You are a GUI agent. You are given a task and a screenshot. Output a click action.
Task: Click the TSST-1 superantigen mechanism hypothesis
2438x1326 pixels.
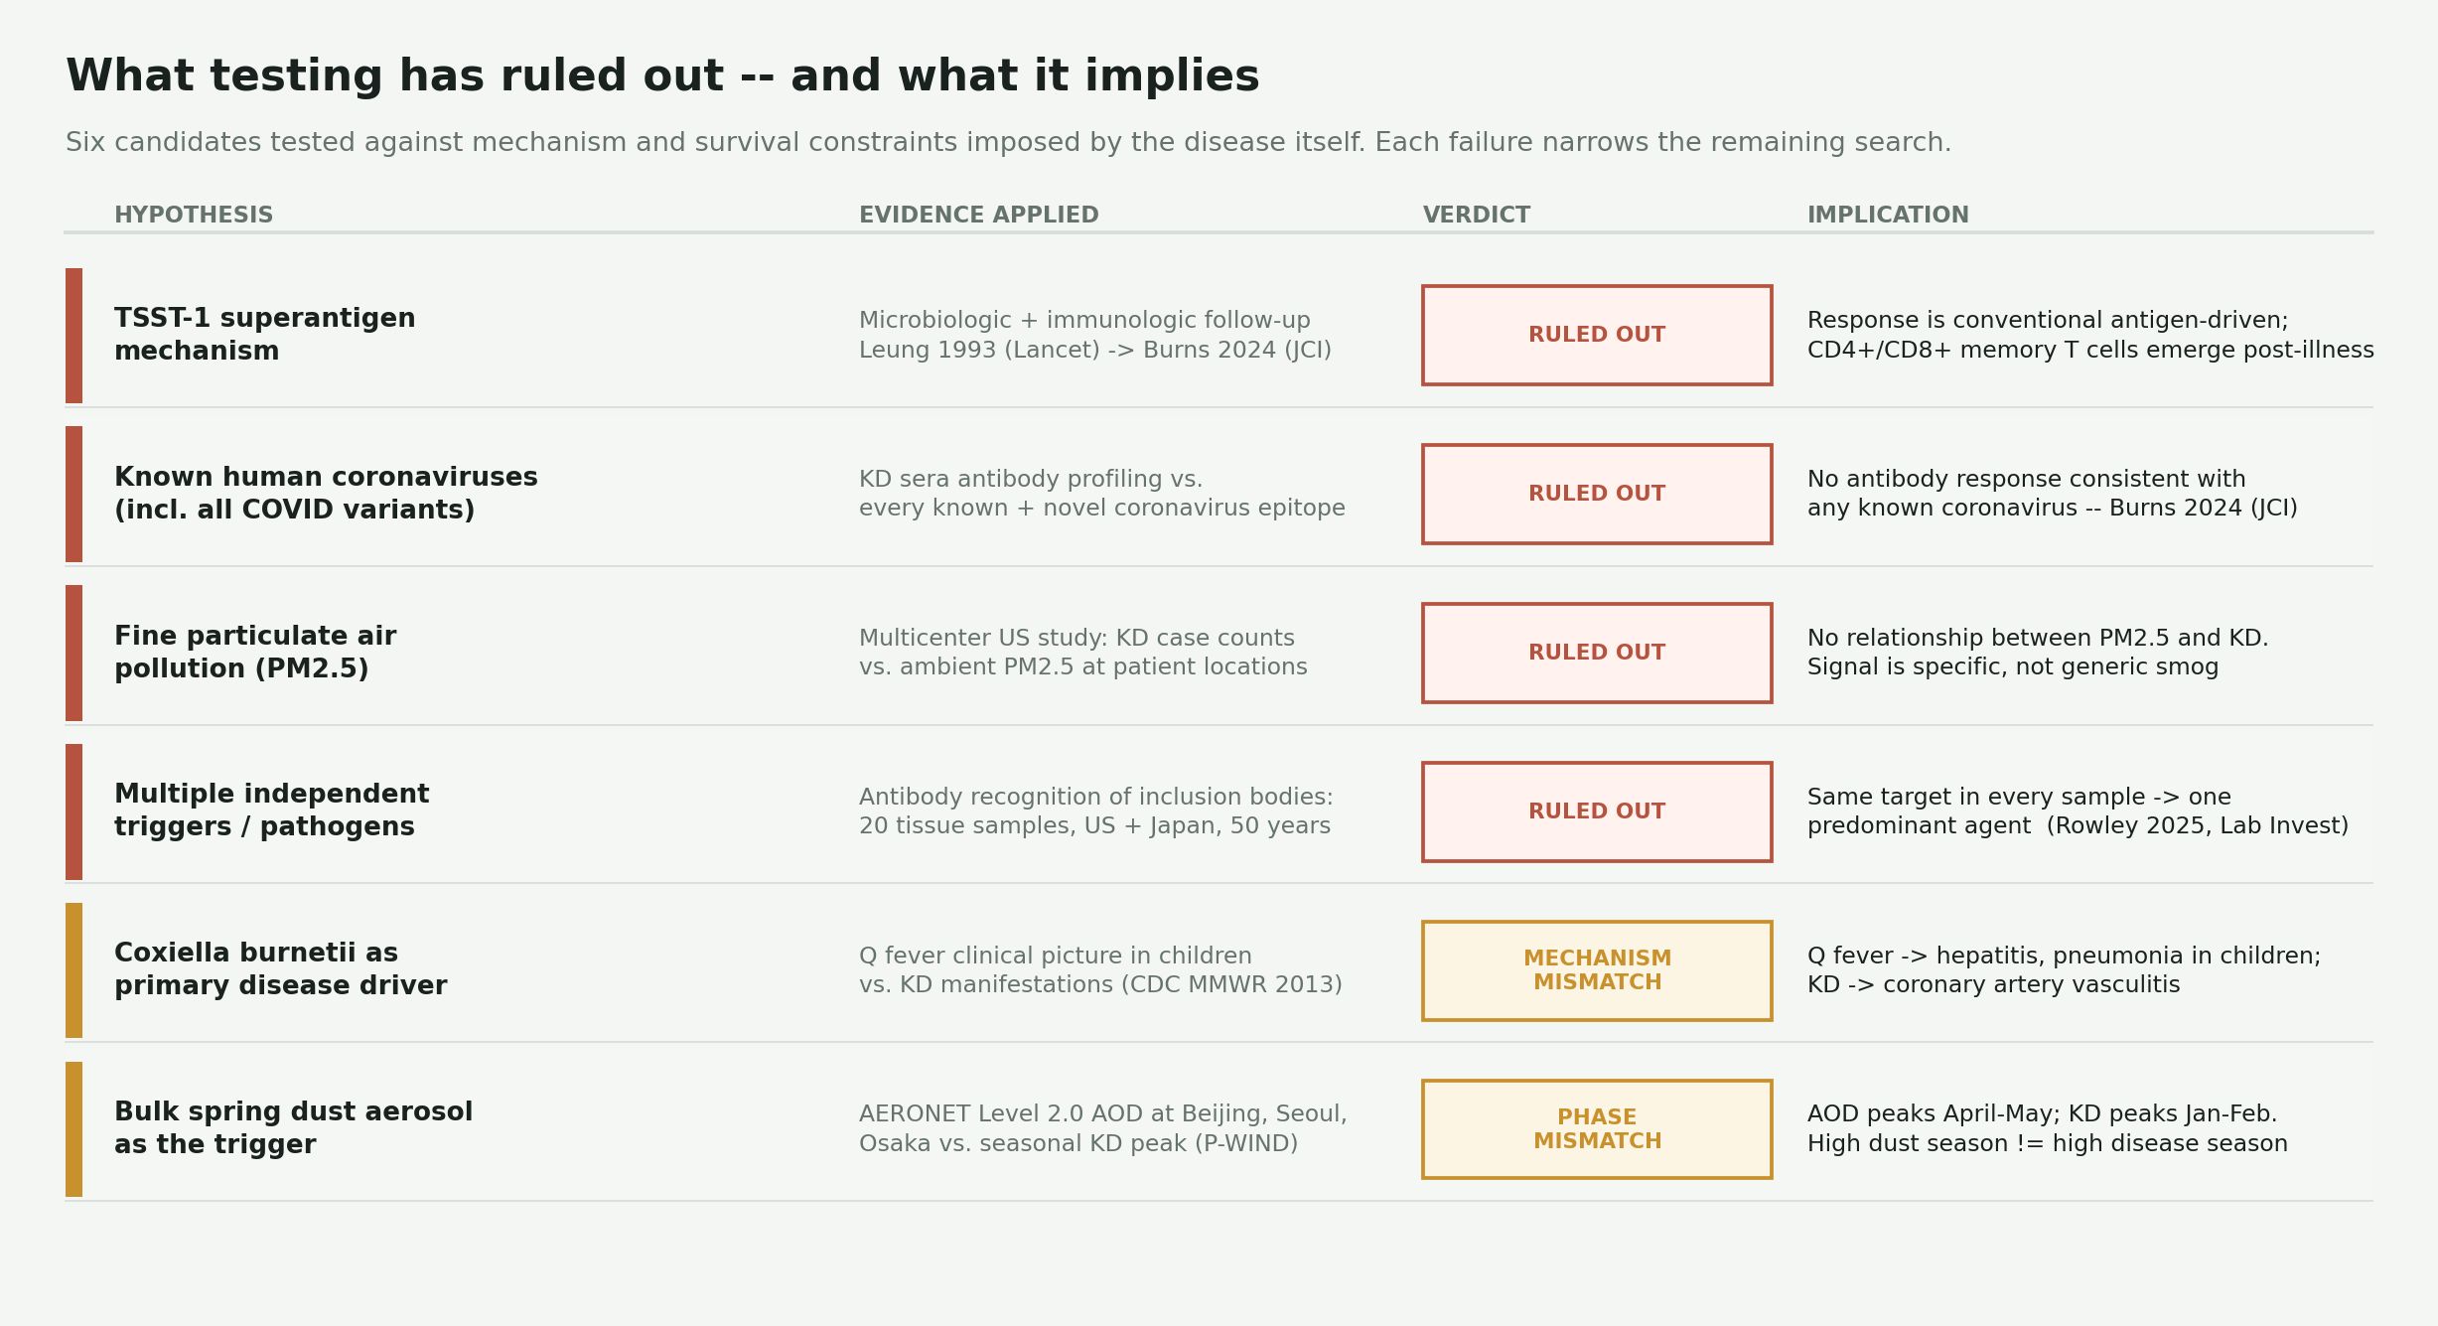tap(264, 335)
